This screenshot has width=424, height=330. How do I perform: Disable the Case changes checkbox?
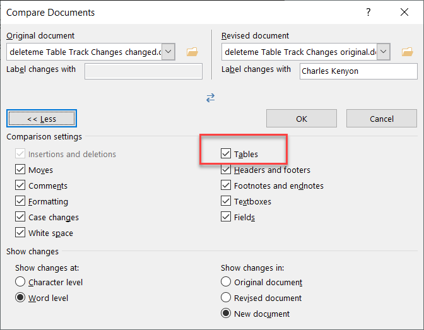coord(20,217)
